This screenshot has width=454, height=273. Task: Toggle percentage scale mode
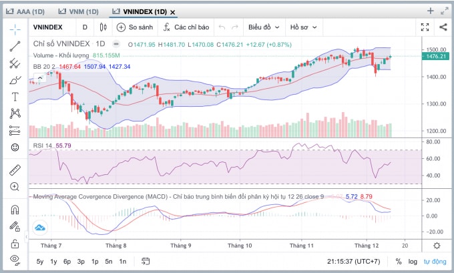point(399,262)
